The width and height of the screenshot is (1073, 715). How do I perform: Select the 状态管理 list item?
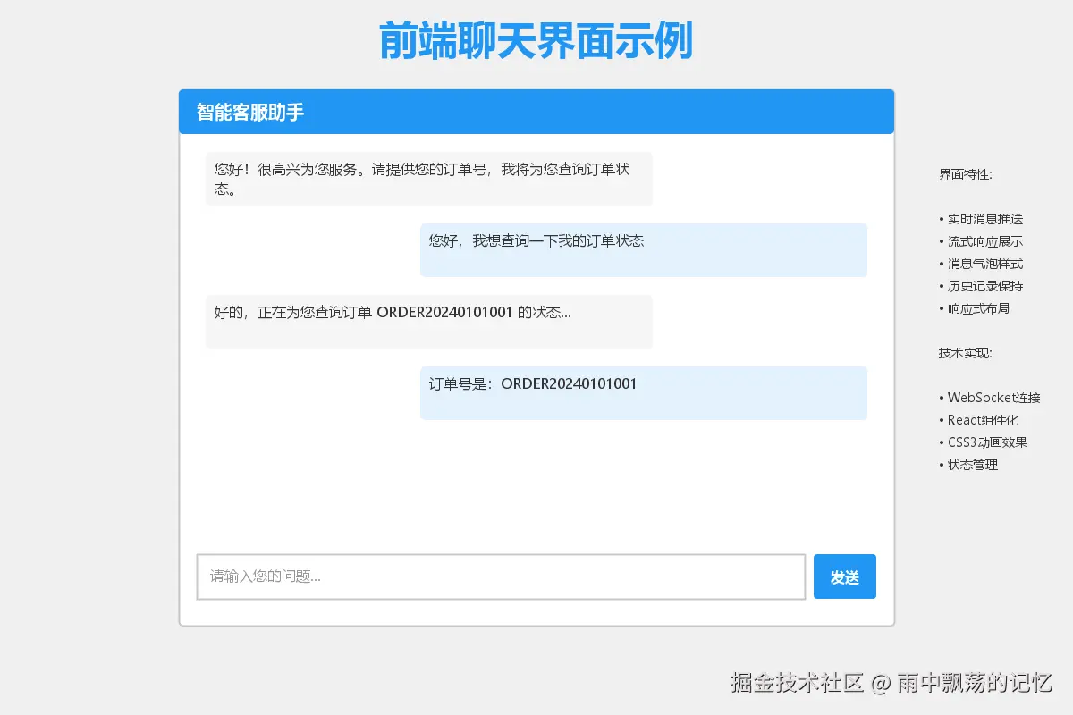pos(968,465)
